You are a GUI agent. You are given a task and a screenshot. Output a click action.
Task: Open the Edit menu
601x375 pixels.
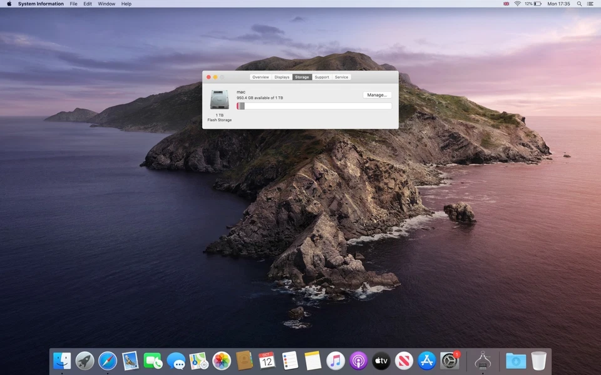pos(88,4)
